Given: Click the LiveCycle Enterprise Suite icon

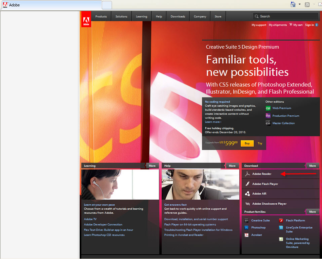Looking at the screenshot, I should pos(281,228).
